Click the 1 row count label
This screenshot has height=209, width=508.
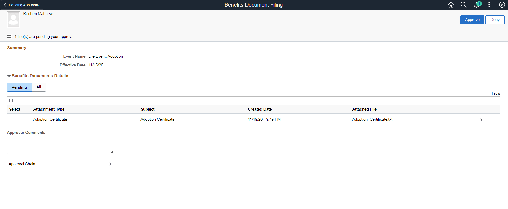(496, 93)
